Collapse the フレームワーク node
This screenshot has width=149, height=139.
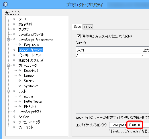[8, 65]
